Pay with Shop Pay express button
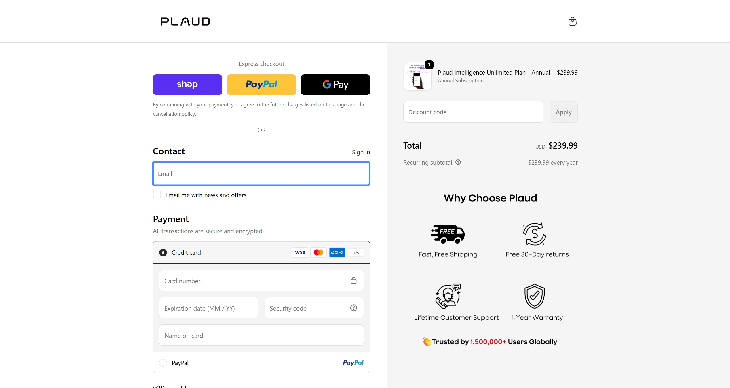Screen dimensions: 730x388 point(187,85)
